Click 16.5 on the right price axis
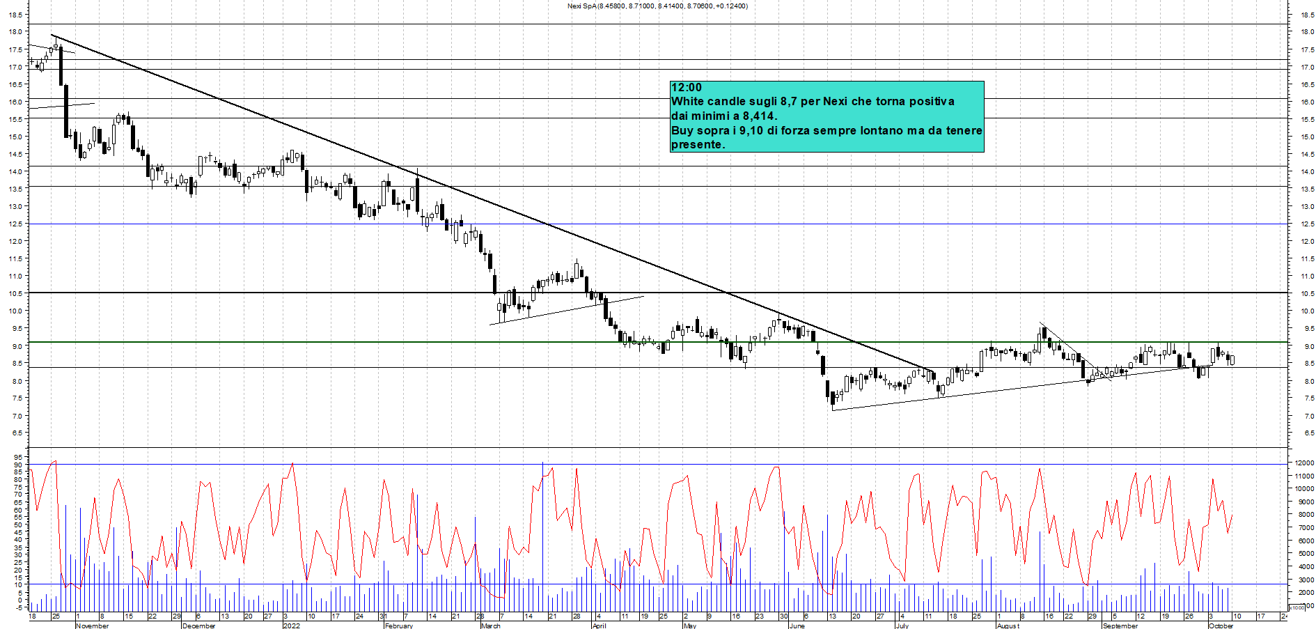The height and width of the screenshot is (629, 1316). coord(1307,85)
